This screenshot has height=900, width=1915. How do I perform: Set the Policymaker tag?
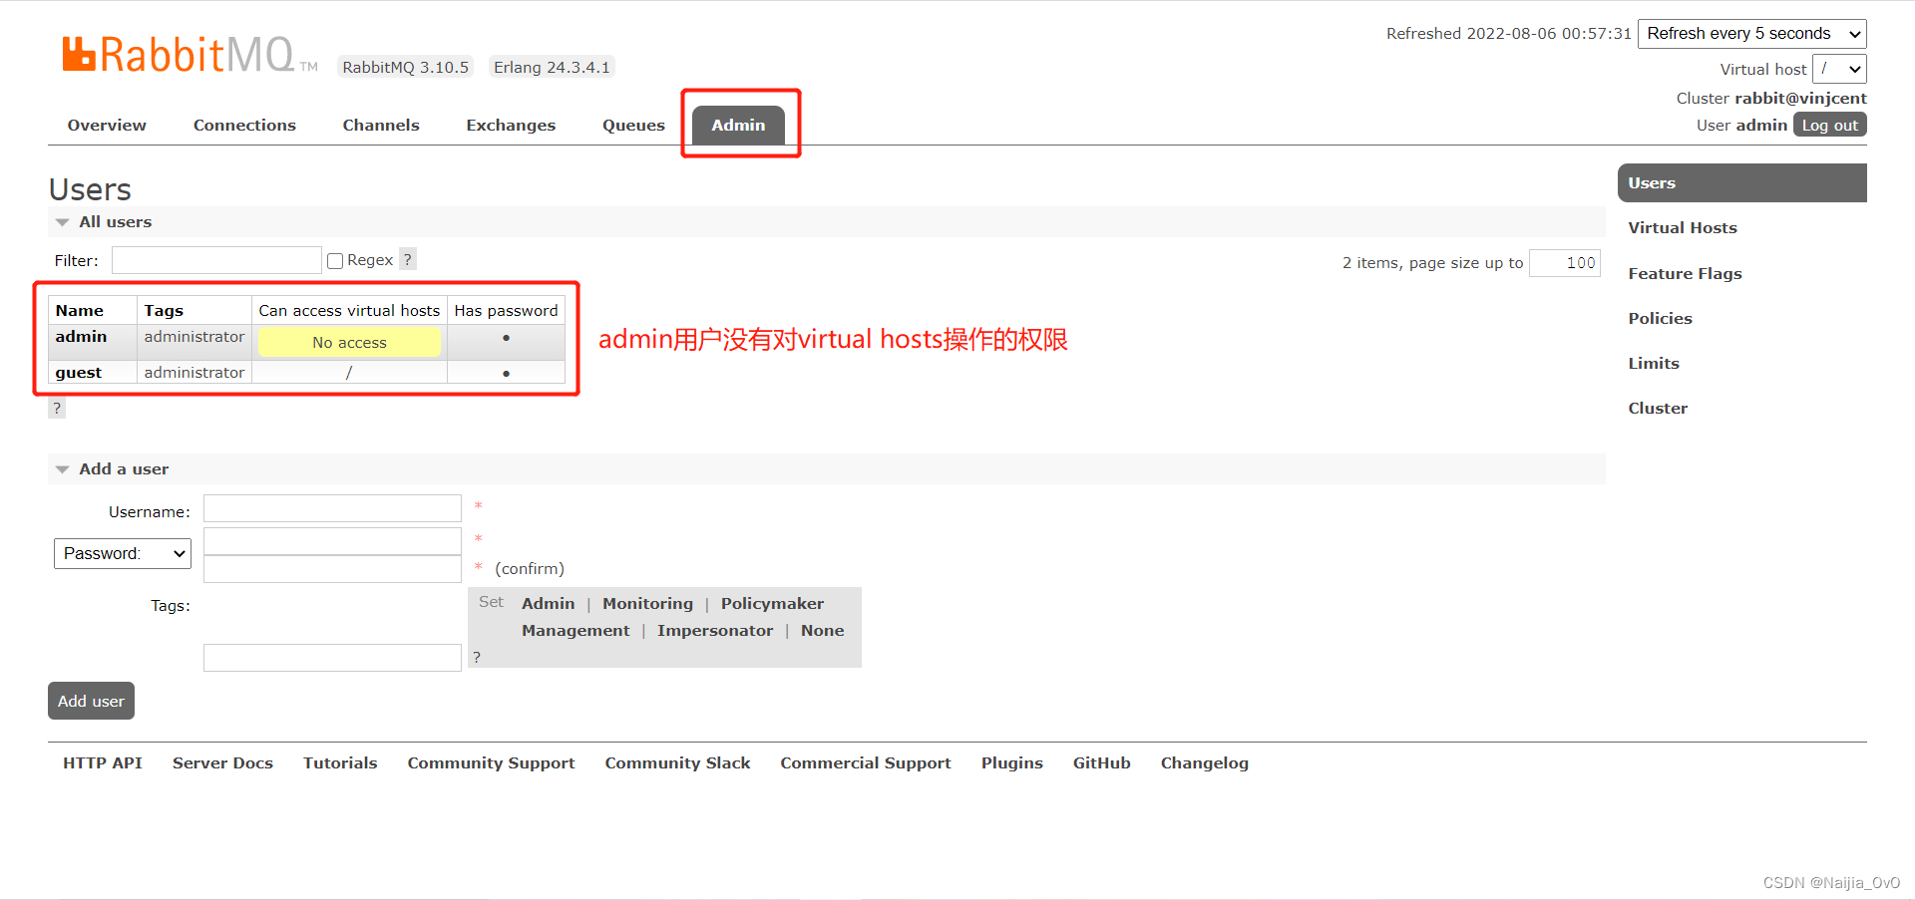(x=772, y=604)
